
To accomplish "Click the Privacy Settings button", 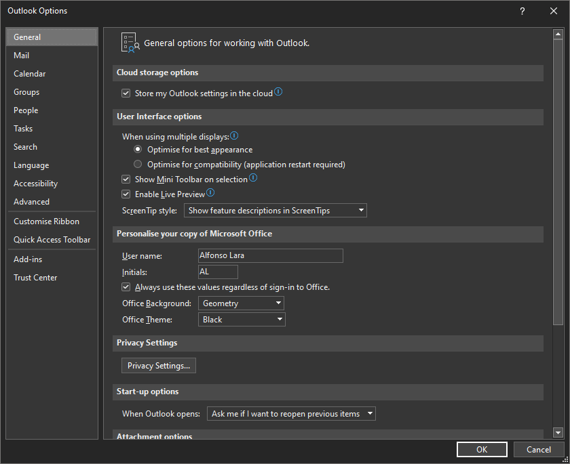I will point(159,366).
